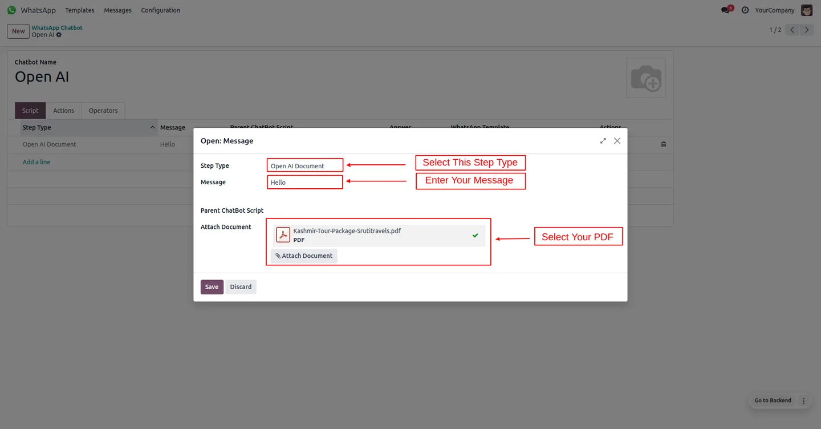The width and height of the screenshot is (821, 429).
Task: Click YourCompany in the top bar
Action: point(775,10)
